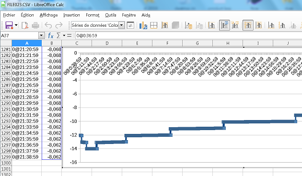Click the chart bottom-left resize handle

click(x=62, y=167)
